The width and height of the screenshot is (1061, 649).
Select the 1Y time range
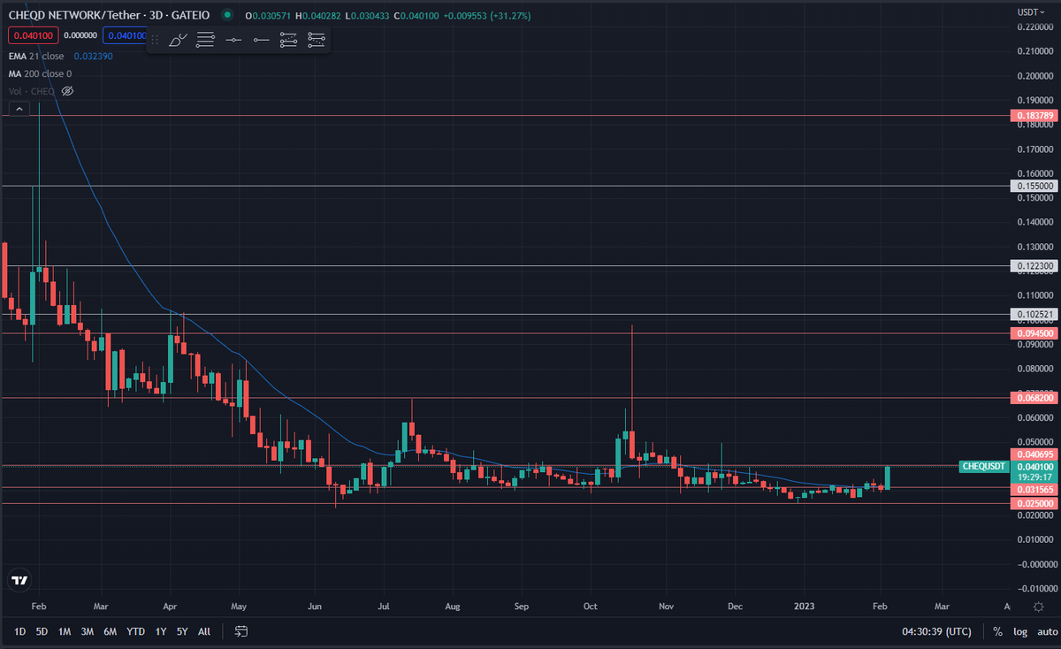tap(160, 631)
